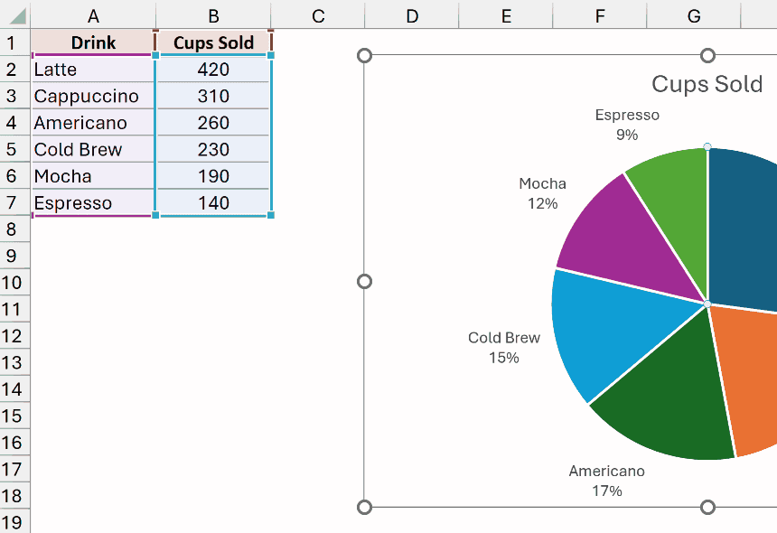Select row 1 header
This screenshot has height=533, width=777.
click(x=14, y=42)
